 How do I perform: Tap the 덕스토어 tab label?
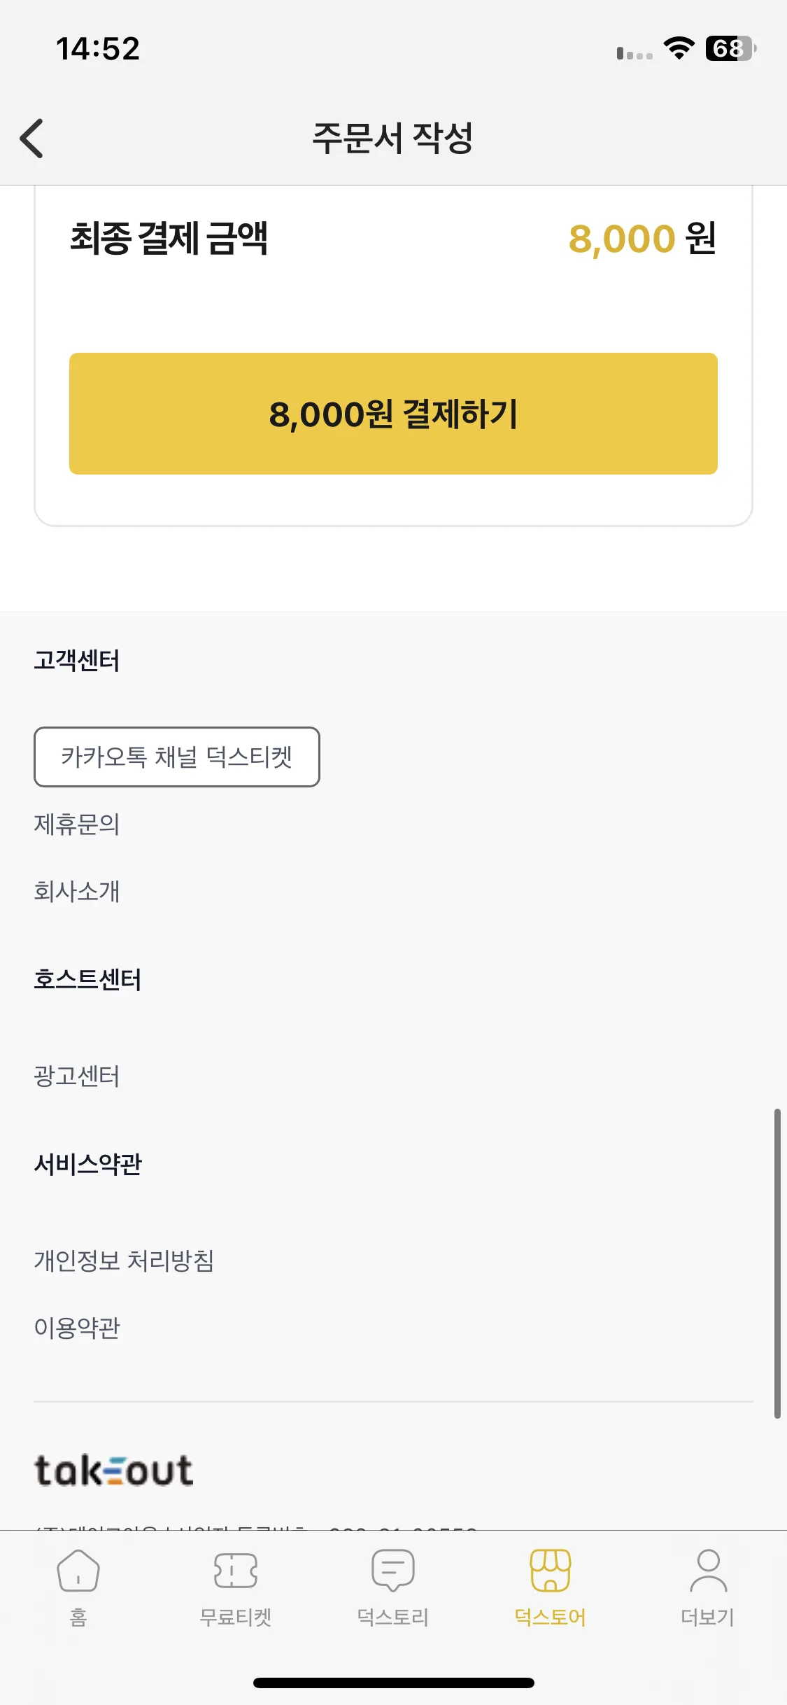point(551,1617)
